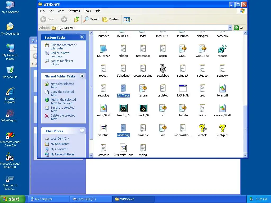Open Local Disk (C:) in Other Places
Viewport: 271px width, 203px height.
coord(60,139)
